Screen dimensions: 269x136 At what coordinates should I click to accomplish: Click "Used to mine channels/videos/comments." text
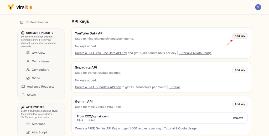[104, 39]
